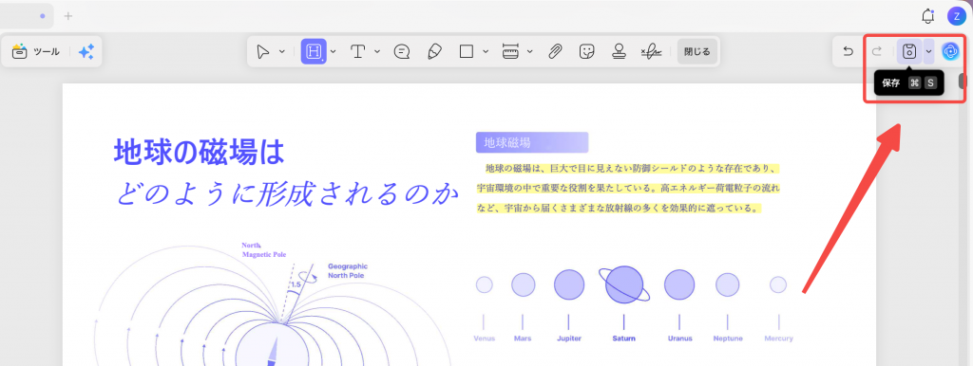Click the Uranus planet label
This screenshot has height=366, width=973.
679,339
